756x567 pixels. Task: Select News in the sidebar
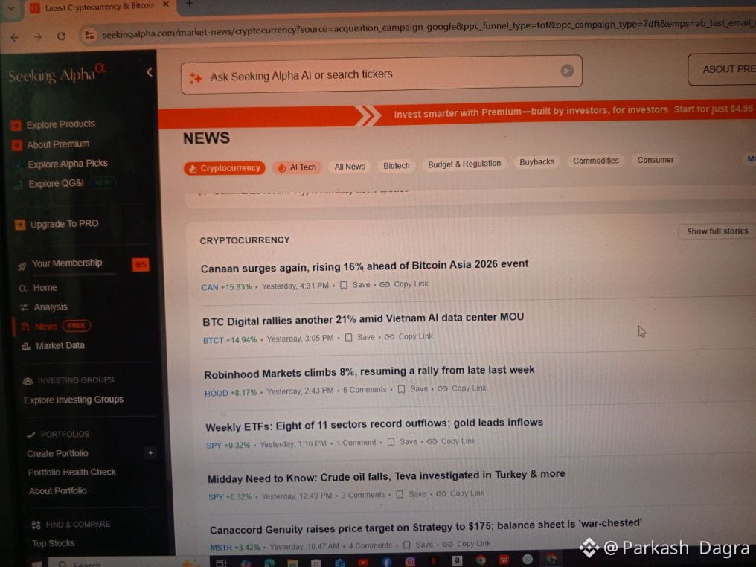coord(46,327)
